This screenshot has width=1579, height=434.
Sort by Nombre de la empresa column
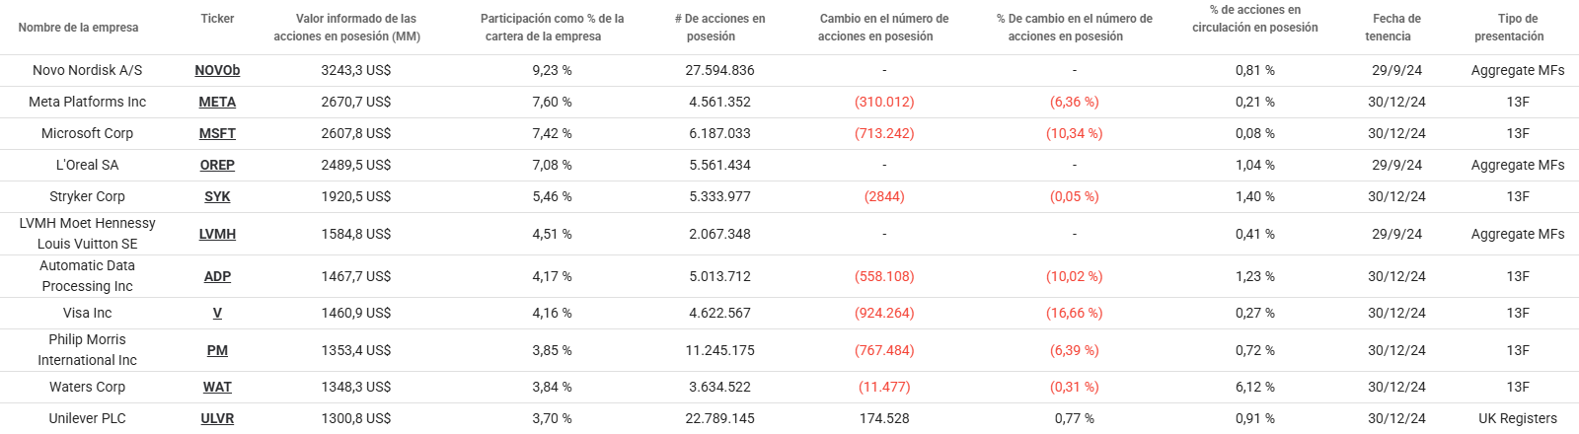pos(78,28)
